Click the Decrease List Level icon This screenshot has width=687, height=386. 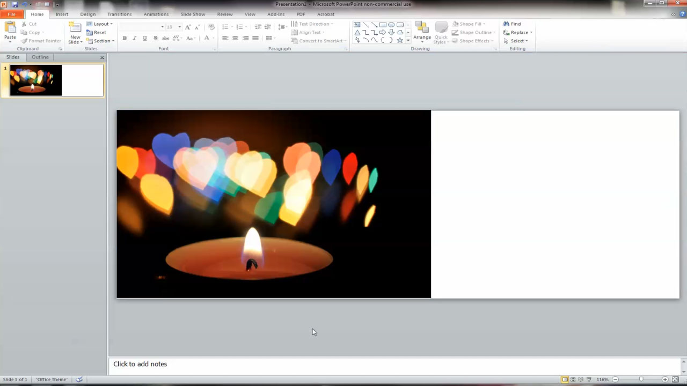[258, 27]
